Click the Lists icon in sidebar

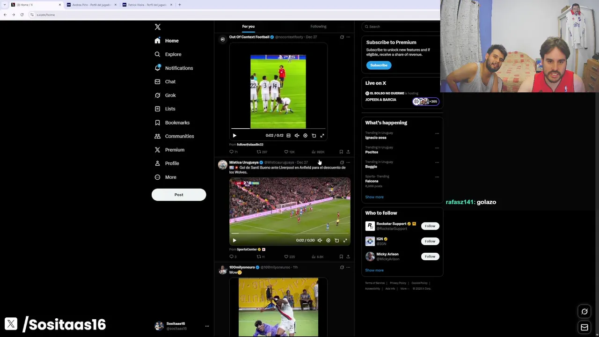(x=157, y=109)
